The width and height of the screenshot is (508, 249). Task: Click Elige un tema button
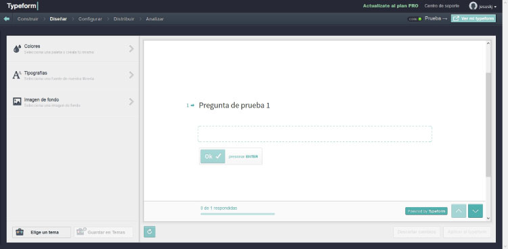pos(41,232)
